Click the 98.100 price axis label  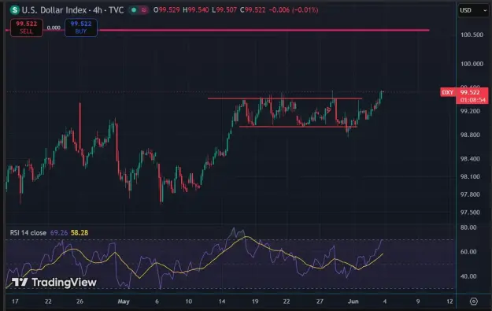click(x=470, y=176)
